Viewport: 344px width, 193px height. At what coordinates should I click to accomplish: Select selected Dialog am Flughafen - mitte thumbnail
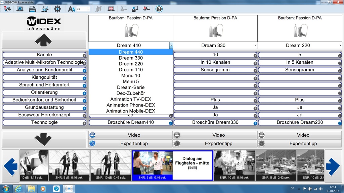(172, 165)
